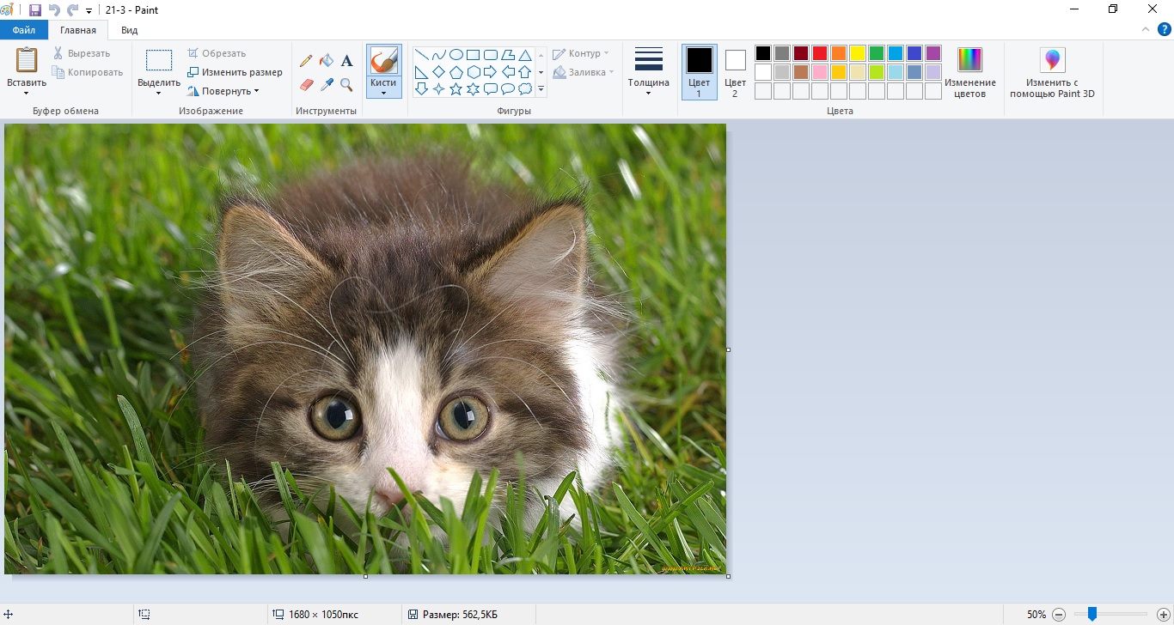
Task: Pick the red color swatch
Action: pos(819,52)
